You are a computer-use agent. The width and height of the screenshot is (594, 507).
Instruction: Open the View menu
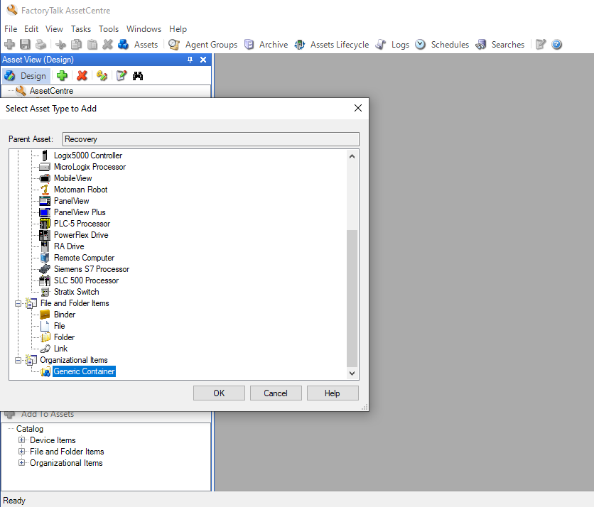(54, 29)
